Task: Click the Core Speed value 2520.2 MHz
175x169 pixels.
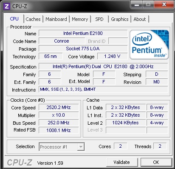Action: [x=59, y=107]
